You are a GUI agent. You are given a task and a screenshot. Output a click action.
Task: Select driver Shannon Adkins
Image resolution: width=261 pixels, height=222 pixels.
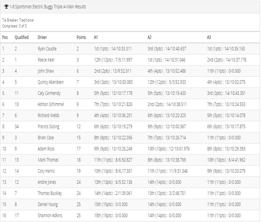pyautogui.click(x=50, y=215)
